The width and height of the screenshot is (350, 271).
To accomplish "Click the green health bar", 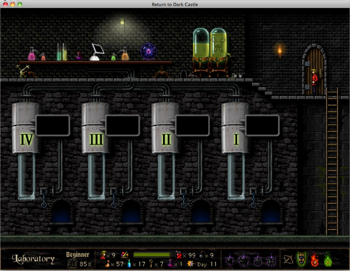I will coord(153,254).
